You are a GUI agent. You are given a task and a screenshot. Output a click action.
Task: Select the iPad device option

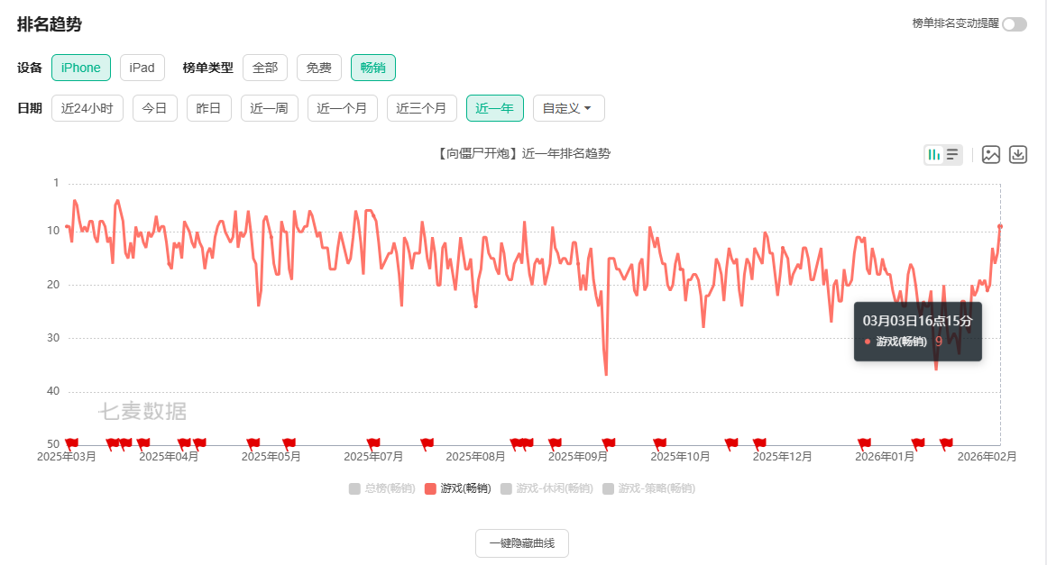pyautogui.click(x=142, y=67)
